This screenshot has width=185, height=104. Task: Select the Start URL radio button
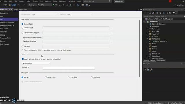[23, 47]
